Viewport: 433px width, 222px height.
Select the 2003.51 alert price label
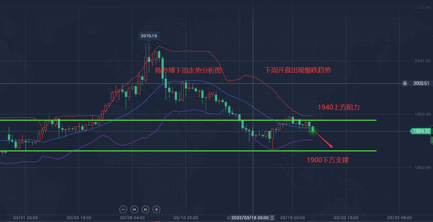pyautogui.click(x=421, y=83)
